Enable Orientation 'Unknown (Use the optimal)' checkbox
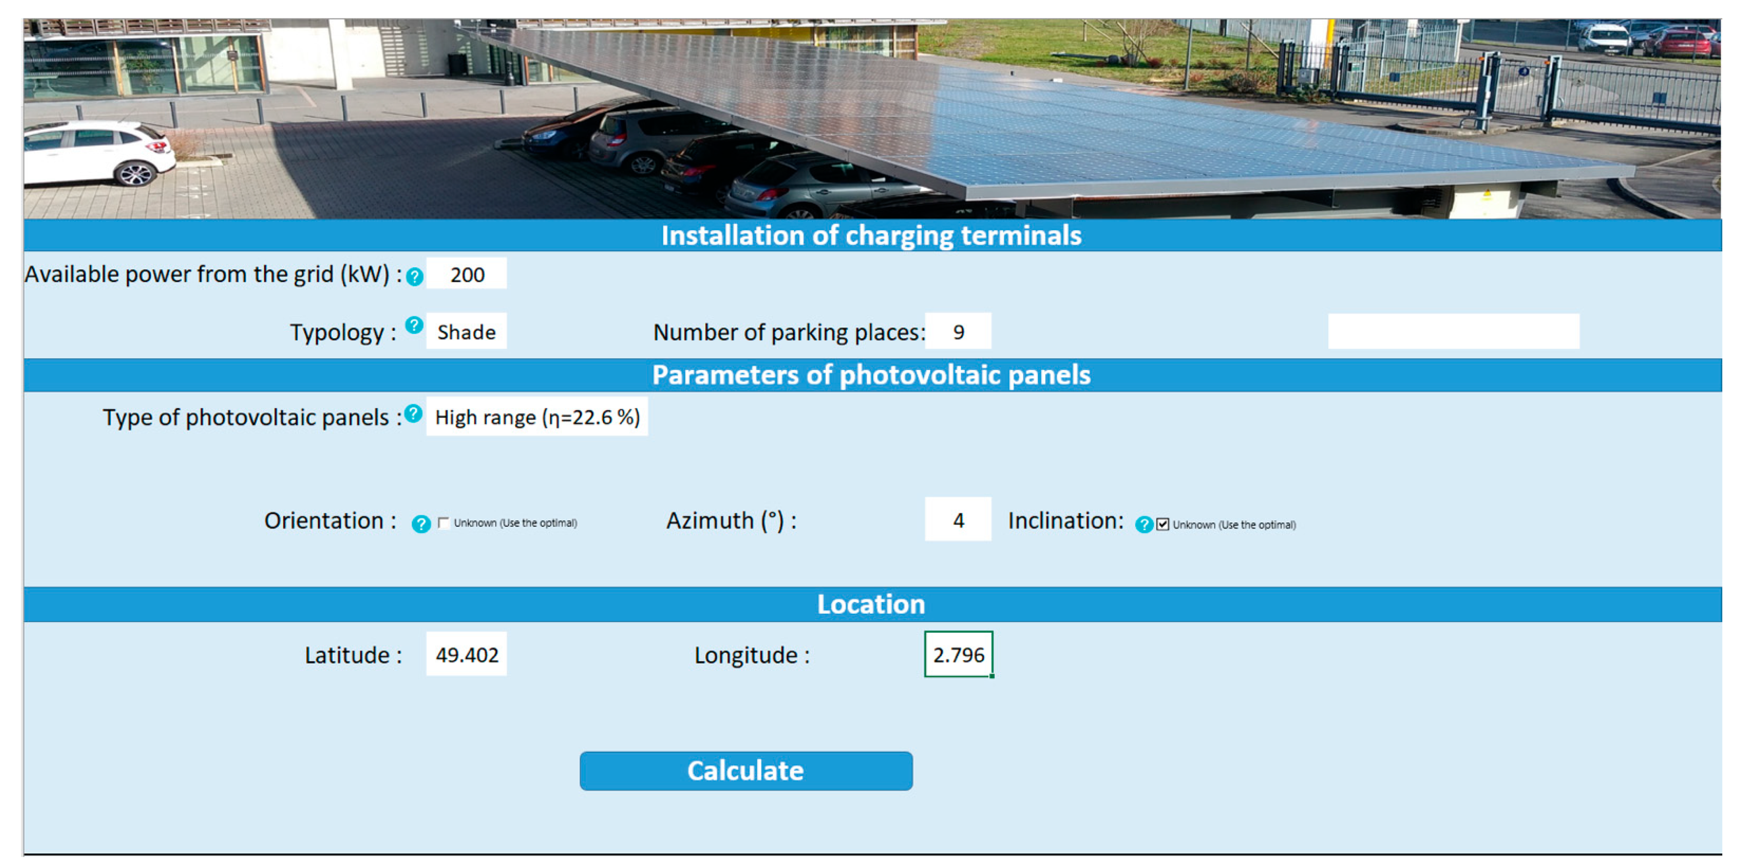 [x=444, y=523]
